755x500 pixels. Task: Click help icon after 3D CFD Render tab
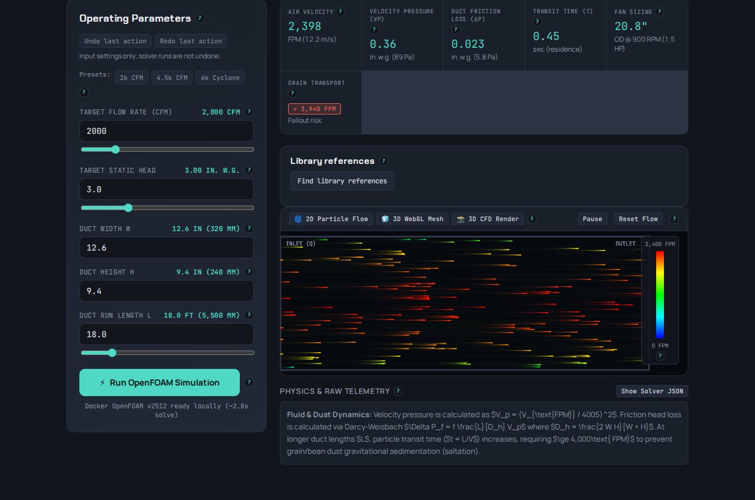click(x=532, y=219)
